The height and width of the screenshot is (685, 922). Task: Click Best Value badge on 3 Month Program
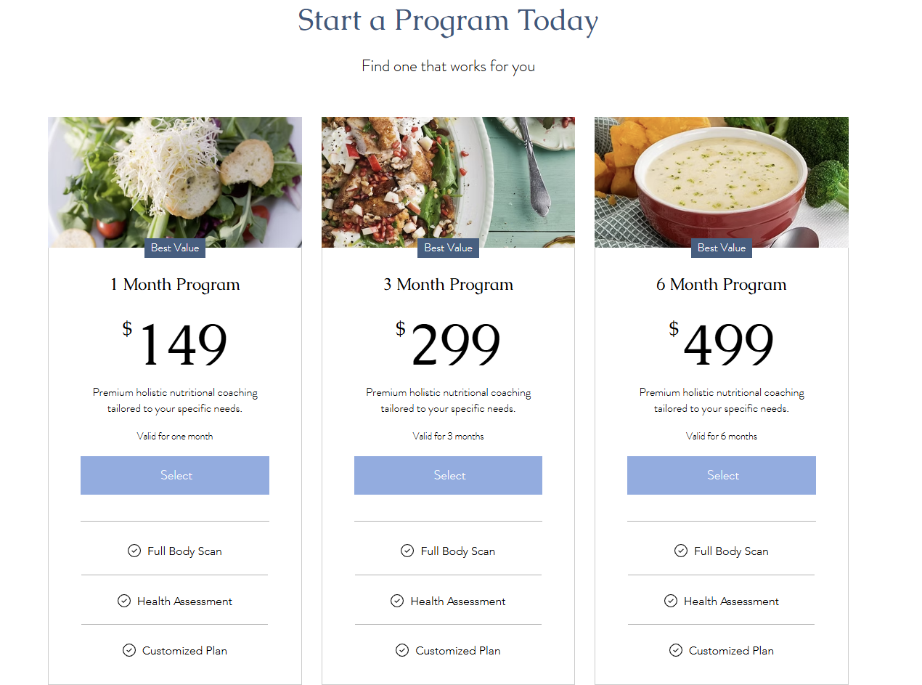(x=448, y=248)
